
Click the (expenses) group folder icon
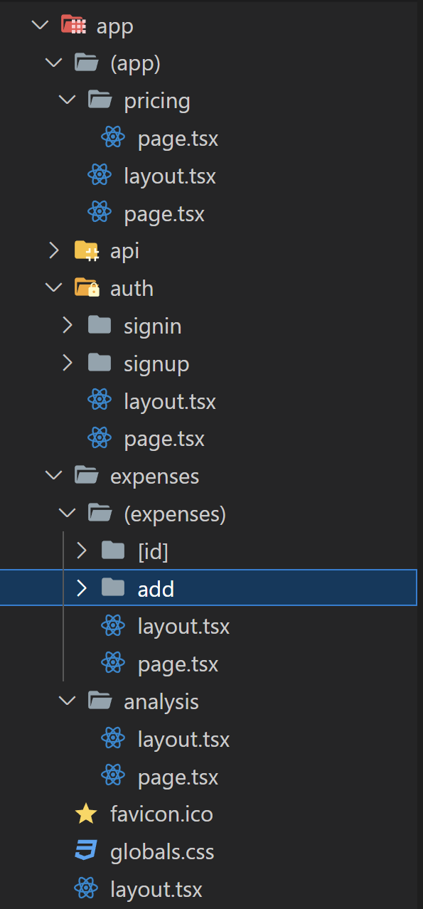pyautogui.click(x=100, y=514)
